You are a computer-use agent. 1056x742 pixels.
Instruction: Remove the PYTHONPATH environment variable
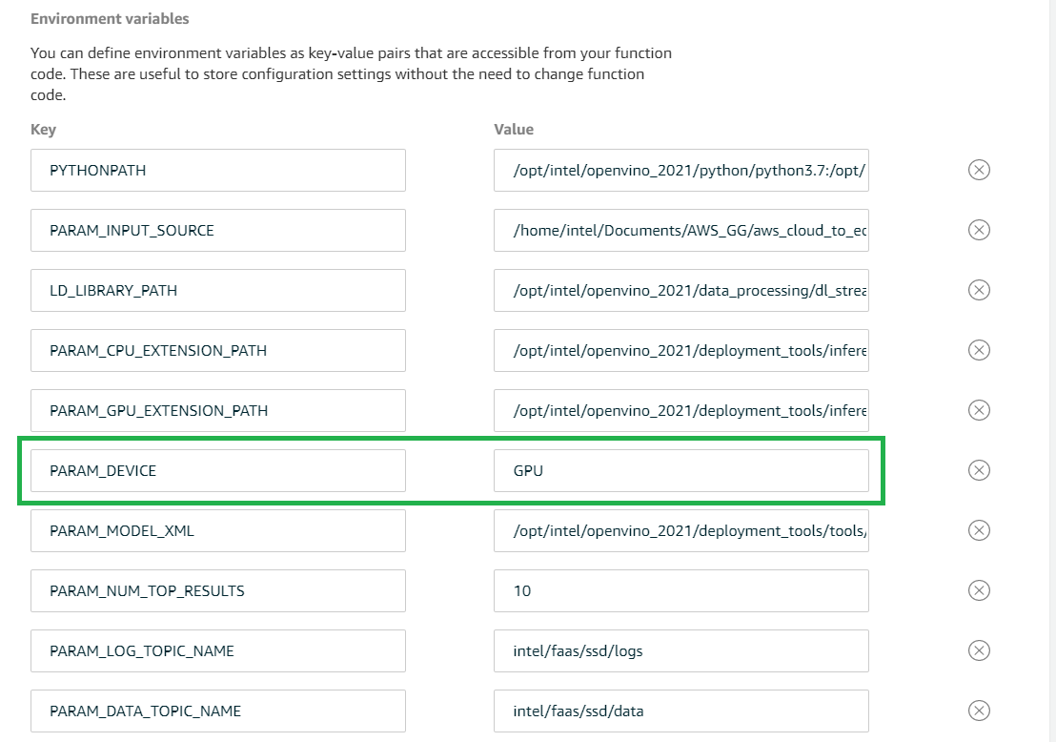[x=979, y=170]
